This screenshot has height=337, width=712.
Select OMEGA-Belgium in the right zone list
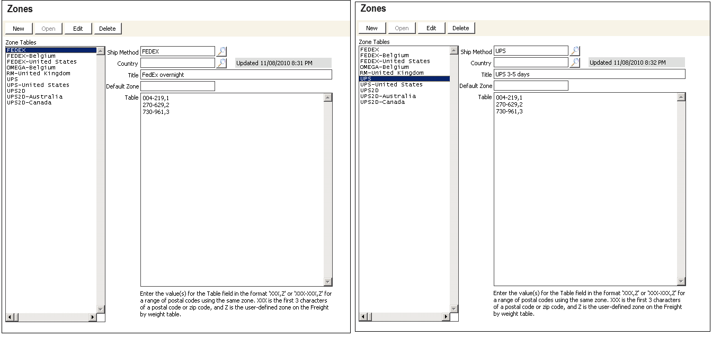404,67
